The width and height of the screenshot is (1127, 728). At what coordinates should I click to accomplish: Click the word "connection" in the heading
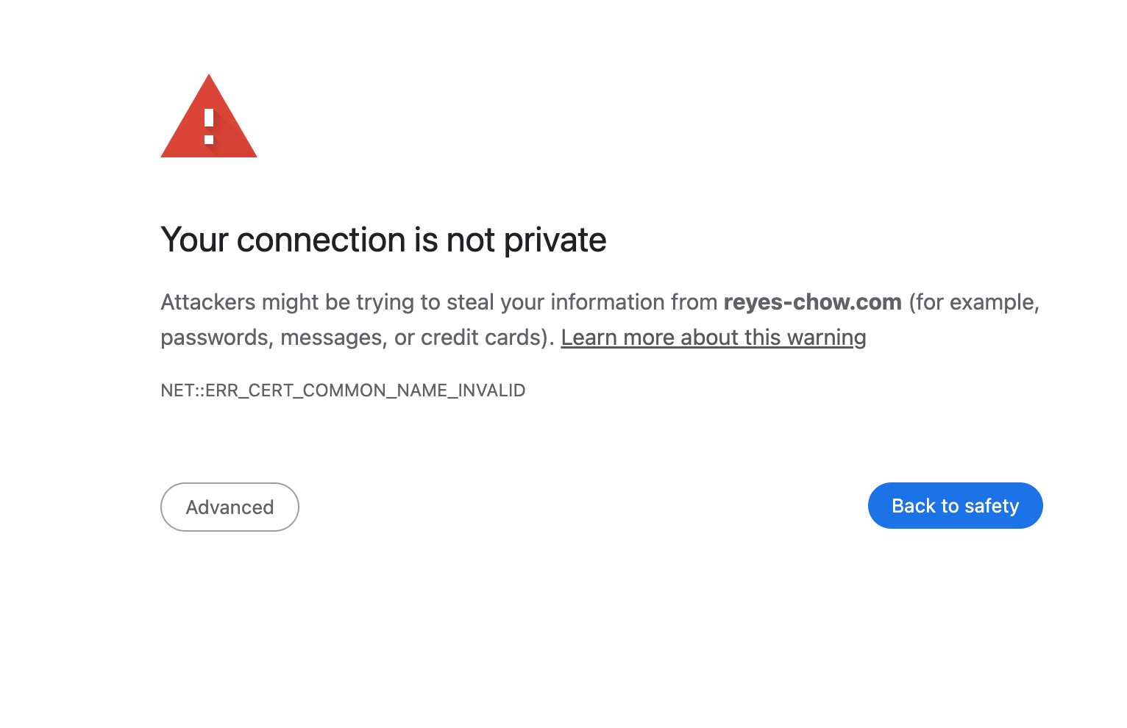coord(321,240)
